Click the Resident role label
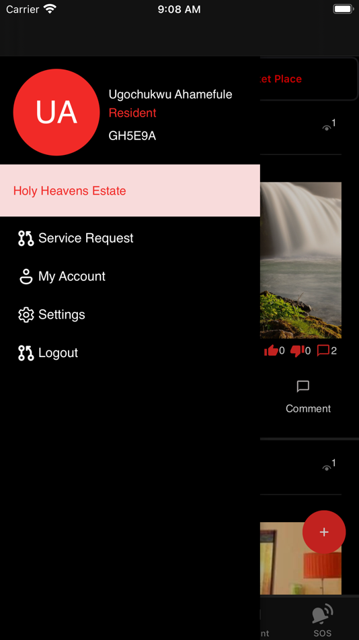This screenshot has width=359, height=640. click(x=132, y=113)
